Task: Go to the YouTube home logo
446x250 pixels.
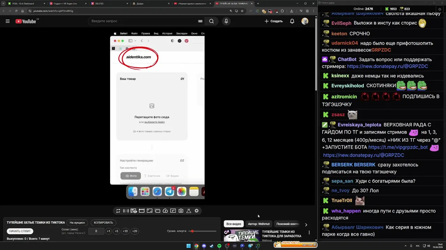Action: (x=26, y=21)
